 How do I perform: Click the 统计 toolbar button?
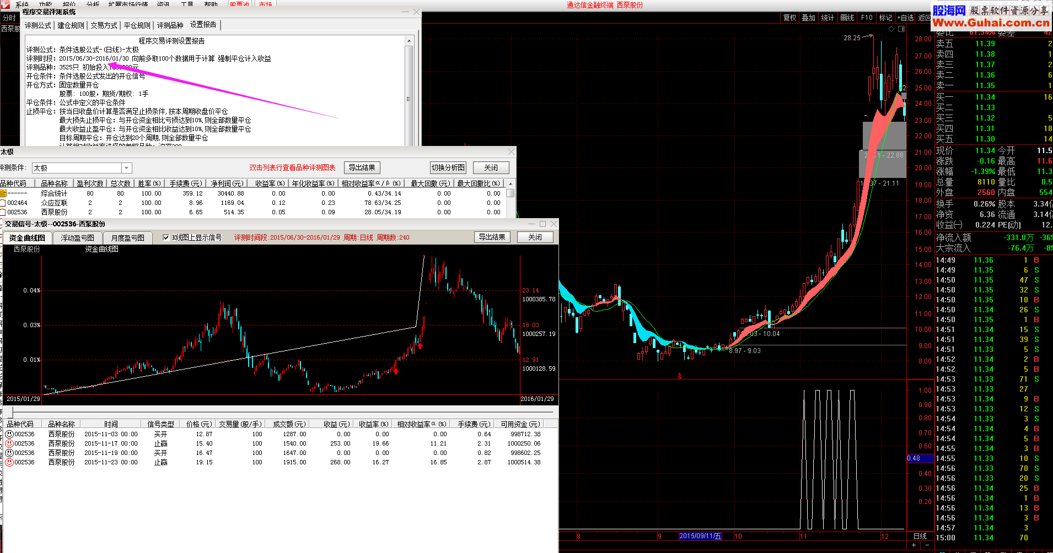click(828, 18)
